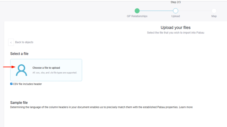Screen dimensions: 227x127
Task: Click the Sample file heading
Action: (19, 103)
